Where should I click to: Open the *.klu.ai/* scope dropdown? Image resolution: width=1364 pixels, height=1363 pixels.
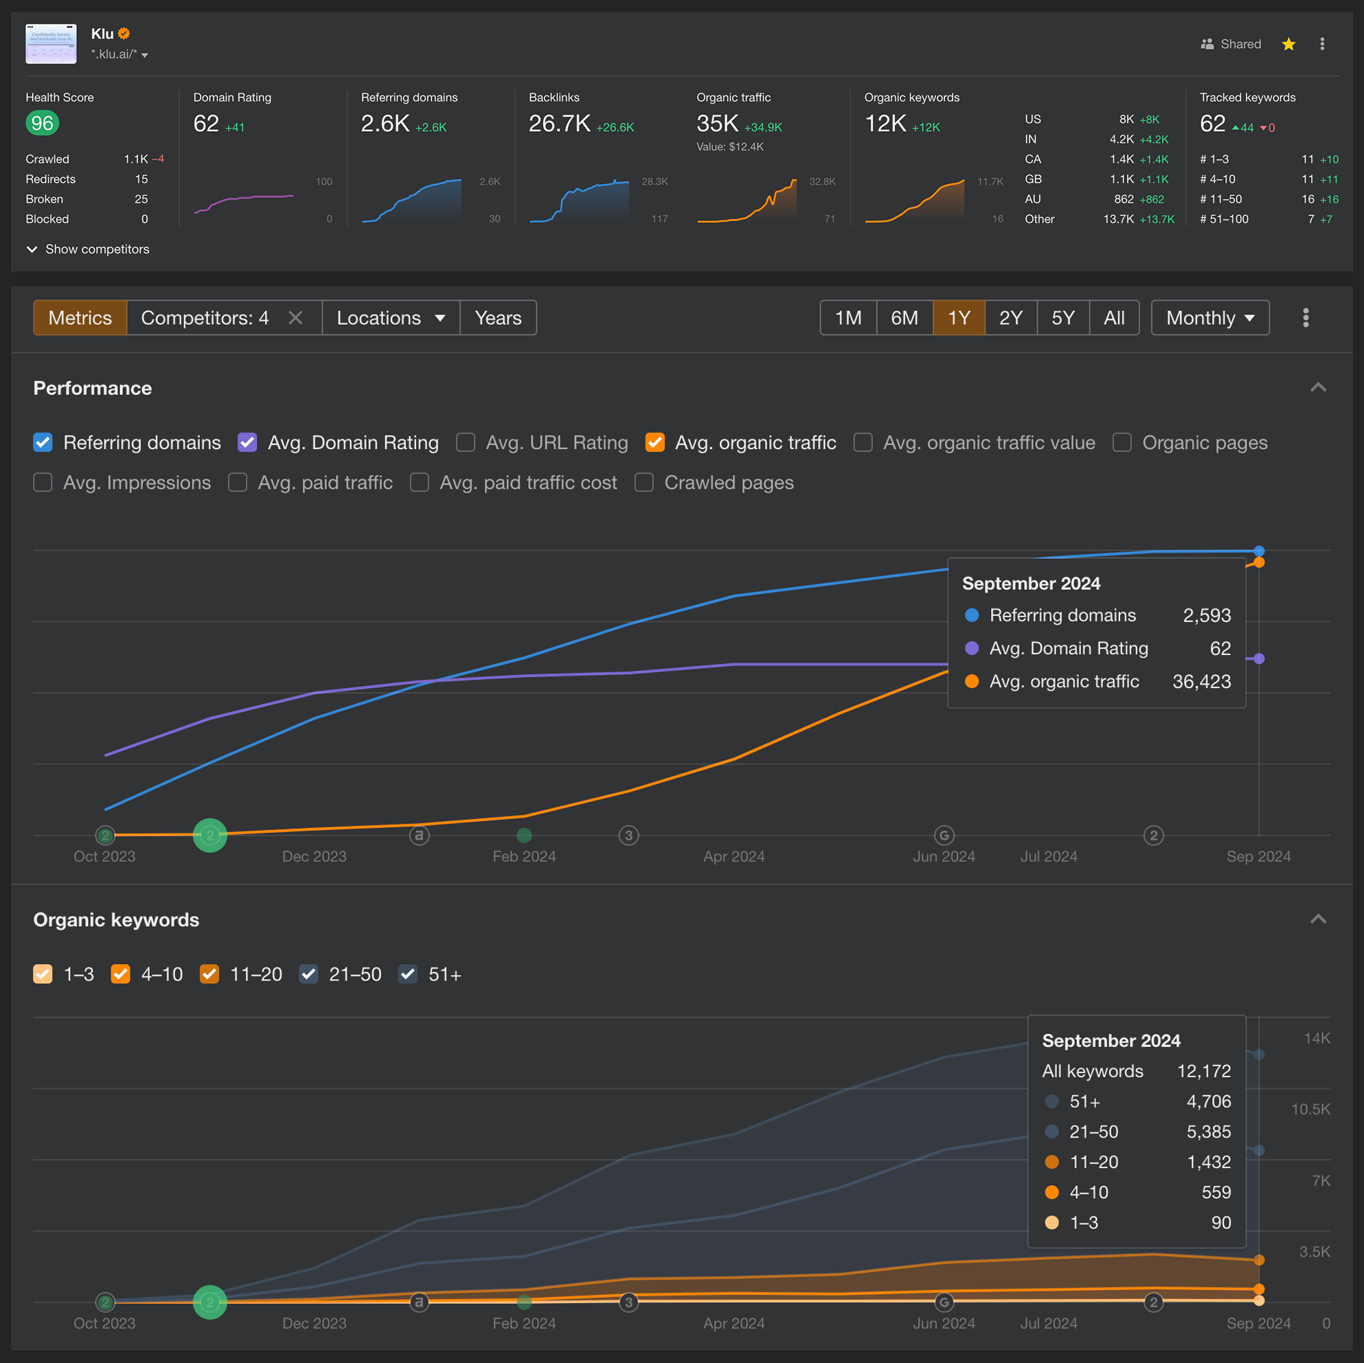pyautogui.click(x=120, y=54)
